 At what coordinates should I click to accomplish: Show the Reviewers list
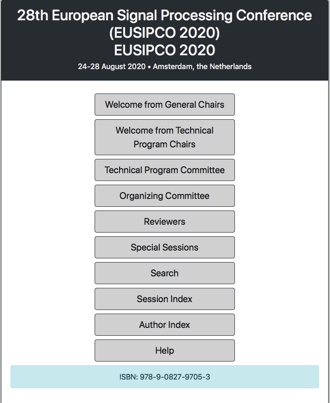pyautogui.click(x=165, y=222)
